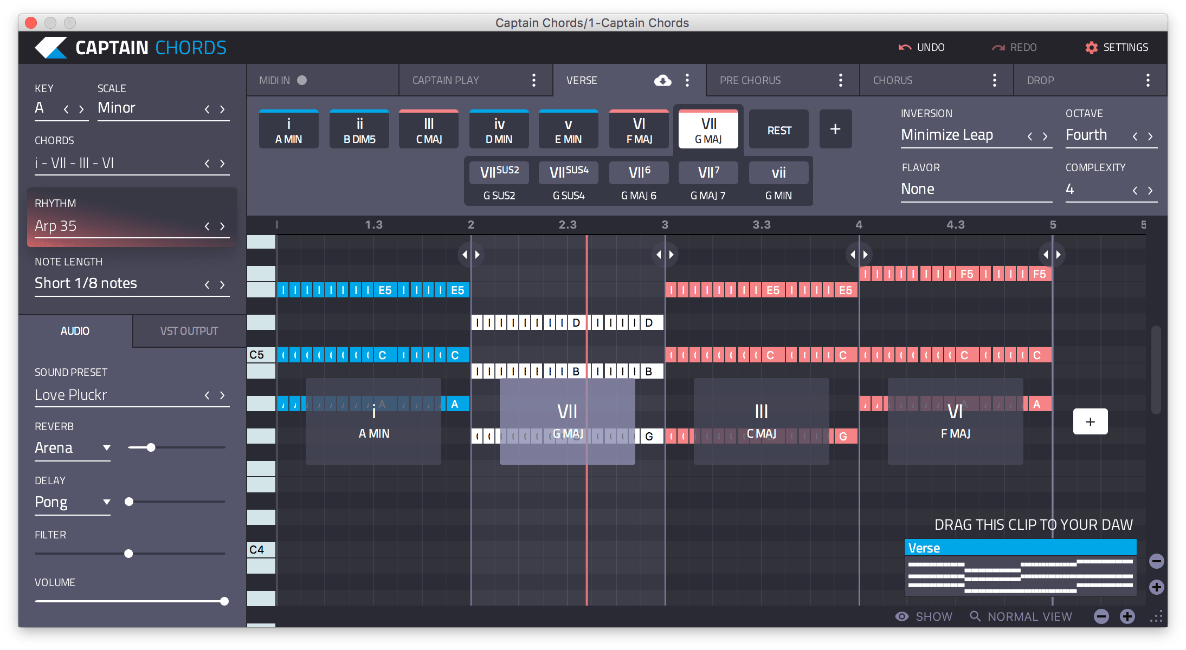Select next Scale with right chevron
The width and height of the screenshot is (1186, 650).
222,109
